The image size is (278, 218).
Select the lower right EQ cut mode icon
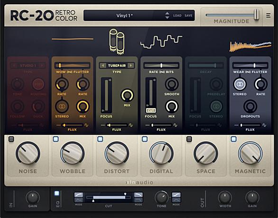click(139, 200)
